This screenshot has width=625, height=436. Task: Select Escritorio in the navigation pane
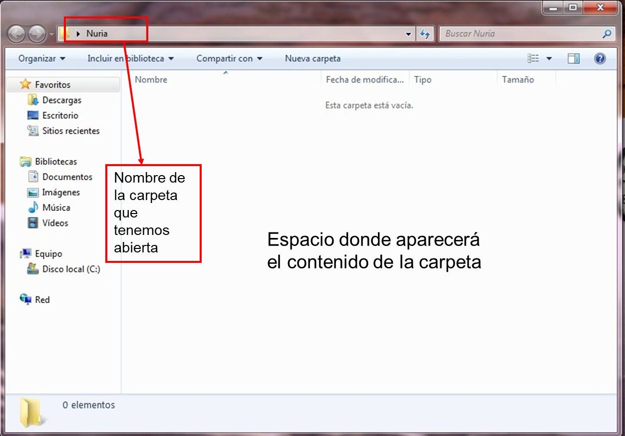[60, 116]
